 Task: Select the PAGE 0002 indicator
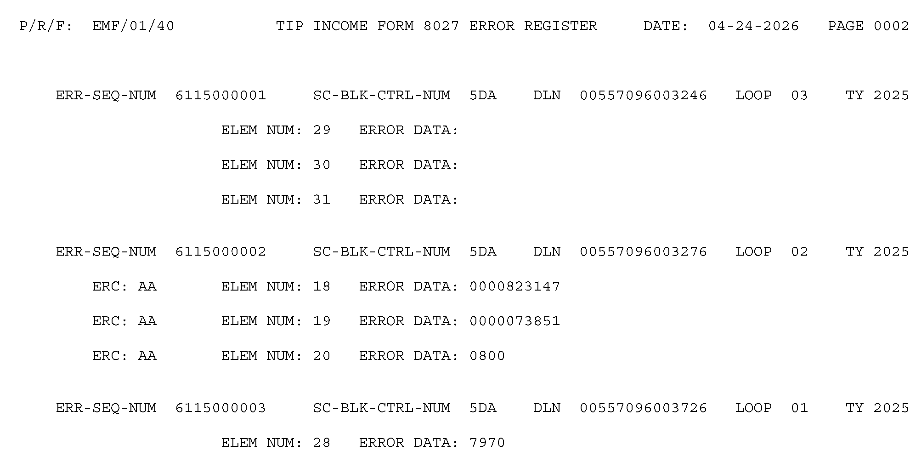868,26
